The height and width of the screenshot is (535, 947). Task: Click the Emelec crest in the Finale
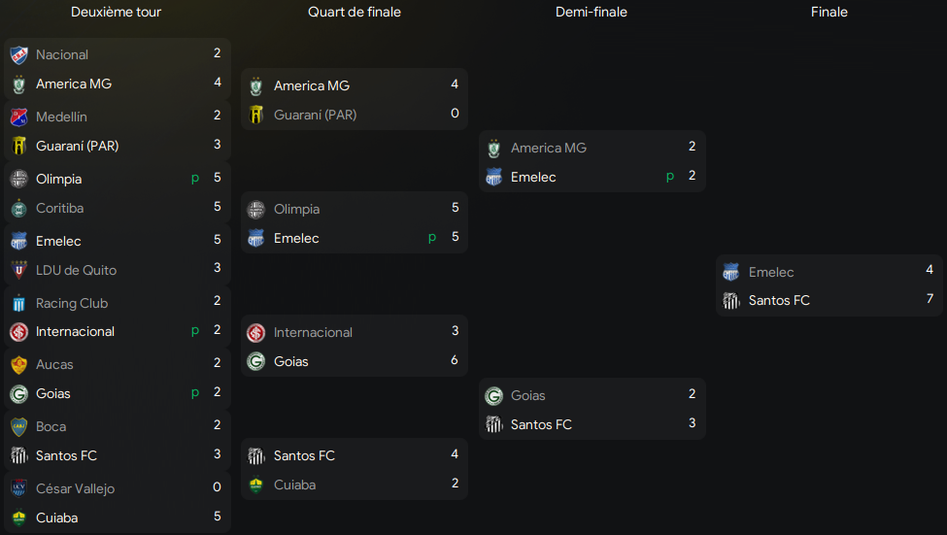(731, 272)
